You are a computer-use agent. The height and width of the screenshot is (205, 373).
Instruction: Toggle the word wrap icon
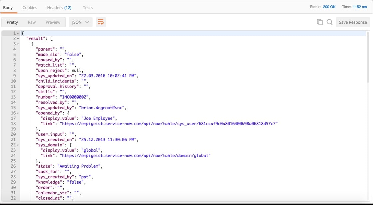101,22
